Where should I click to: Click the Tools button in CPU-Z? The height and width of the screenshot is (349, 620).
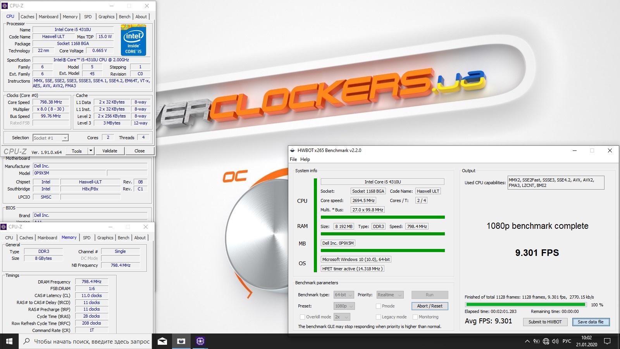[77, 151]
